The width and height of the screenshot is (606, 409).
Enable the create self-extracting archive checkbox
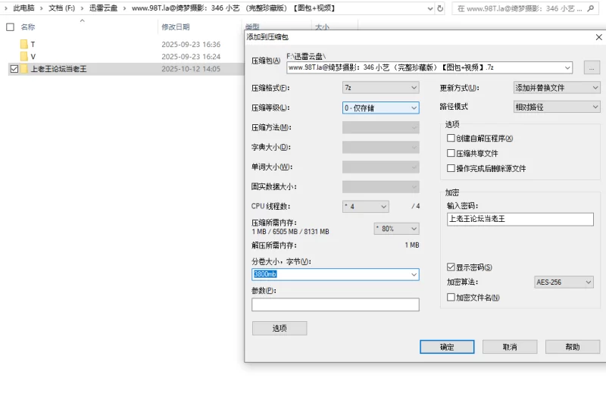point(451,139)
